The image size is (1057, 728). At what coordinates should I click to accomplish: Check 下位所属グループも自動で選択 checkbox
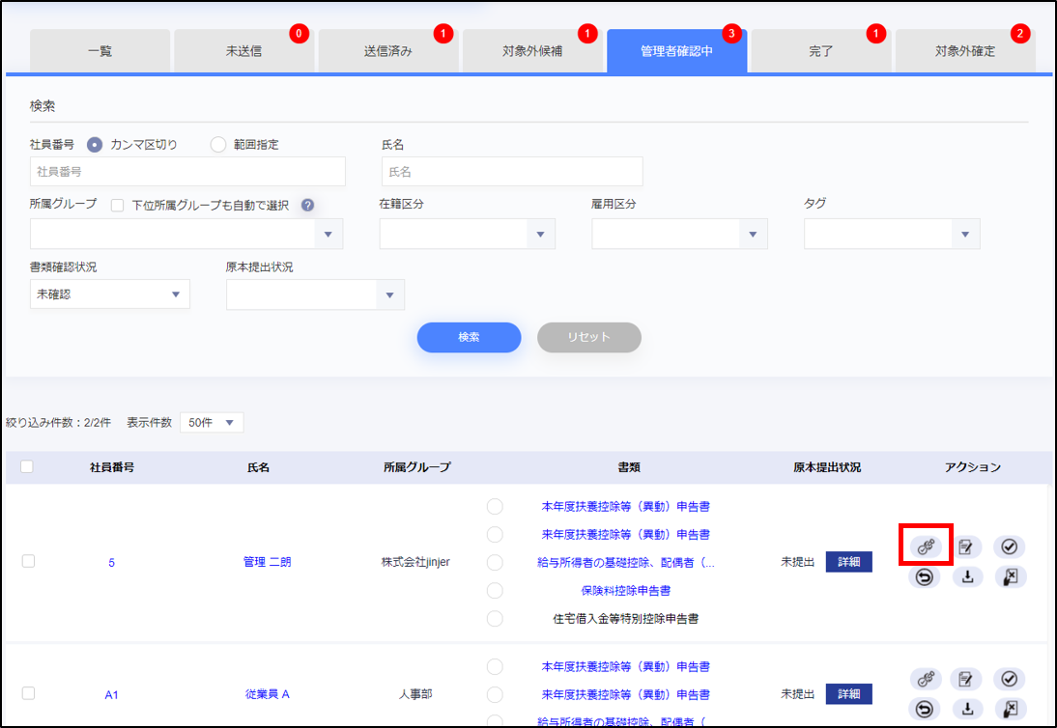click(x=117, y=206)
